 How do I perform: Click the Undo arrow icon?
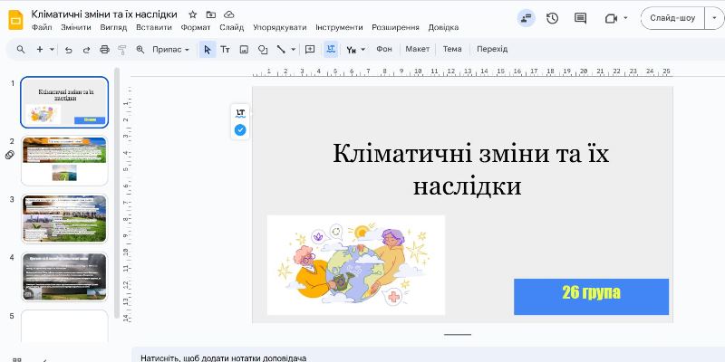pos(69,49)
